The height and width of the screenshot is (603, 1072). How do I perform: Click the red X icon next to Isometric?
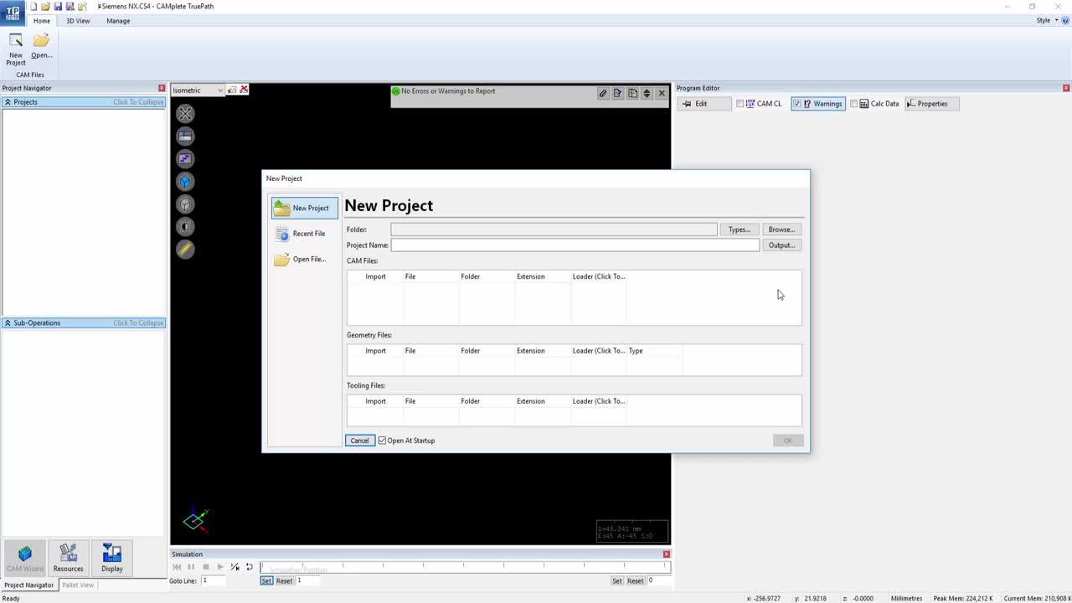click(244, 90)
